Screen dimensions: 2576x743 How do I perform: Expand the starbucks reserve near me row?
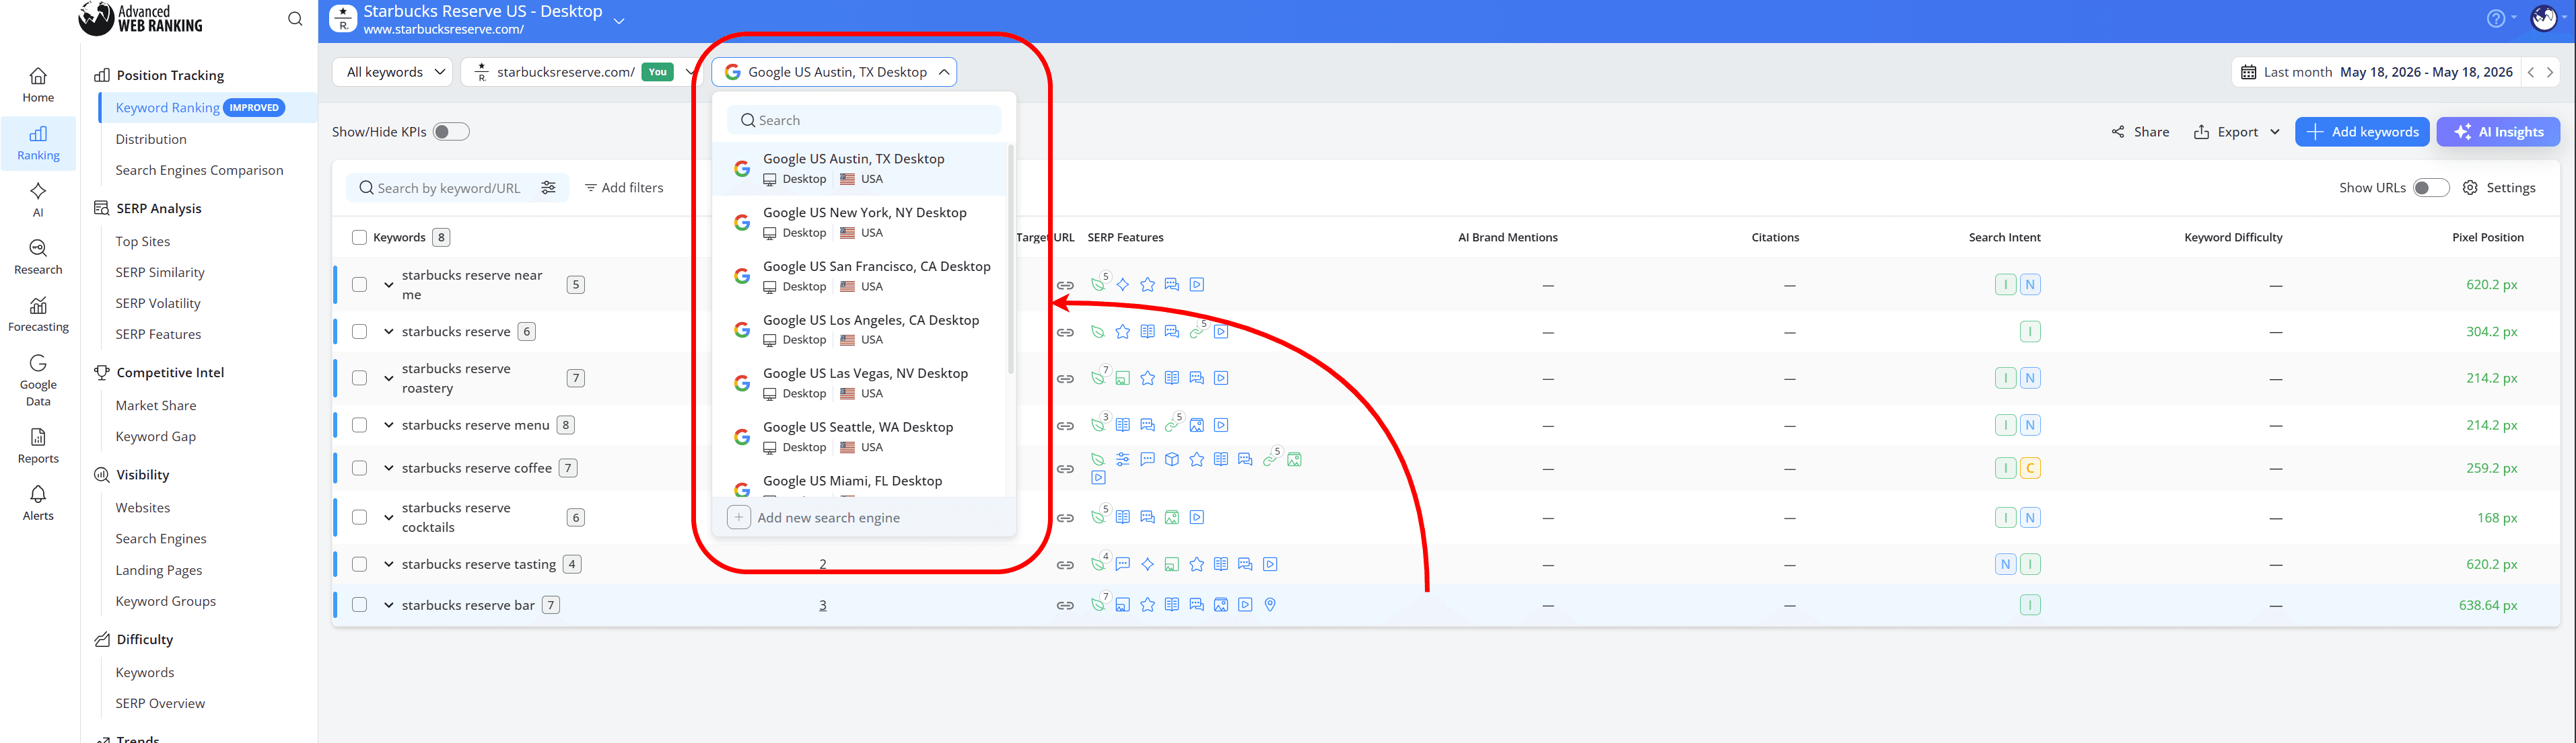[x=388, y=284]
